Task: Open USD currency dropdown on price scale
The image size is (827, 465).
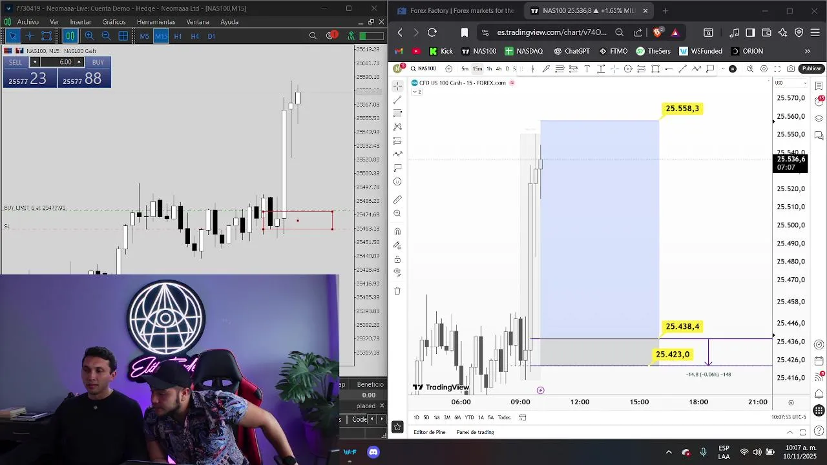Action: (x=791, y=83)
